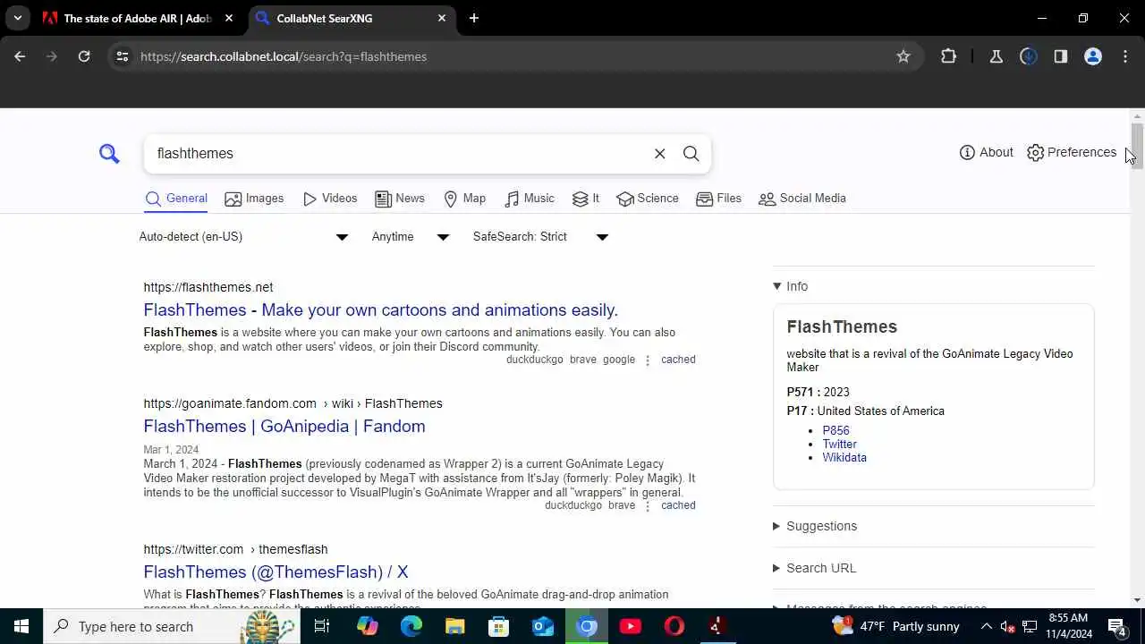This screenshot has height=644, width=1145.
Task: Open the About page
Action: pos(986,152)
